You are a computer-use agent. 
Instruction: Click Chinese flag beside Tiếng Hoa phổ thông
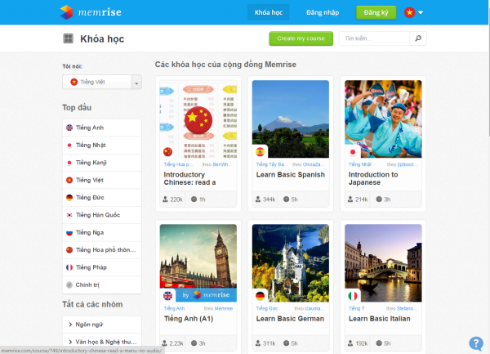tap(69, 250)
